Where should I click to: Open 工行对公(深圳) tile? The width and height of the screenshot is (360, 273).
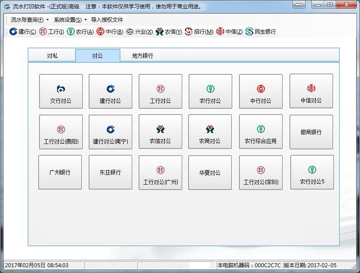click(261, 173)
